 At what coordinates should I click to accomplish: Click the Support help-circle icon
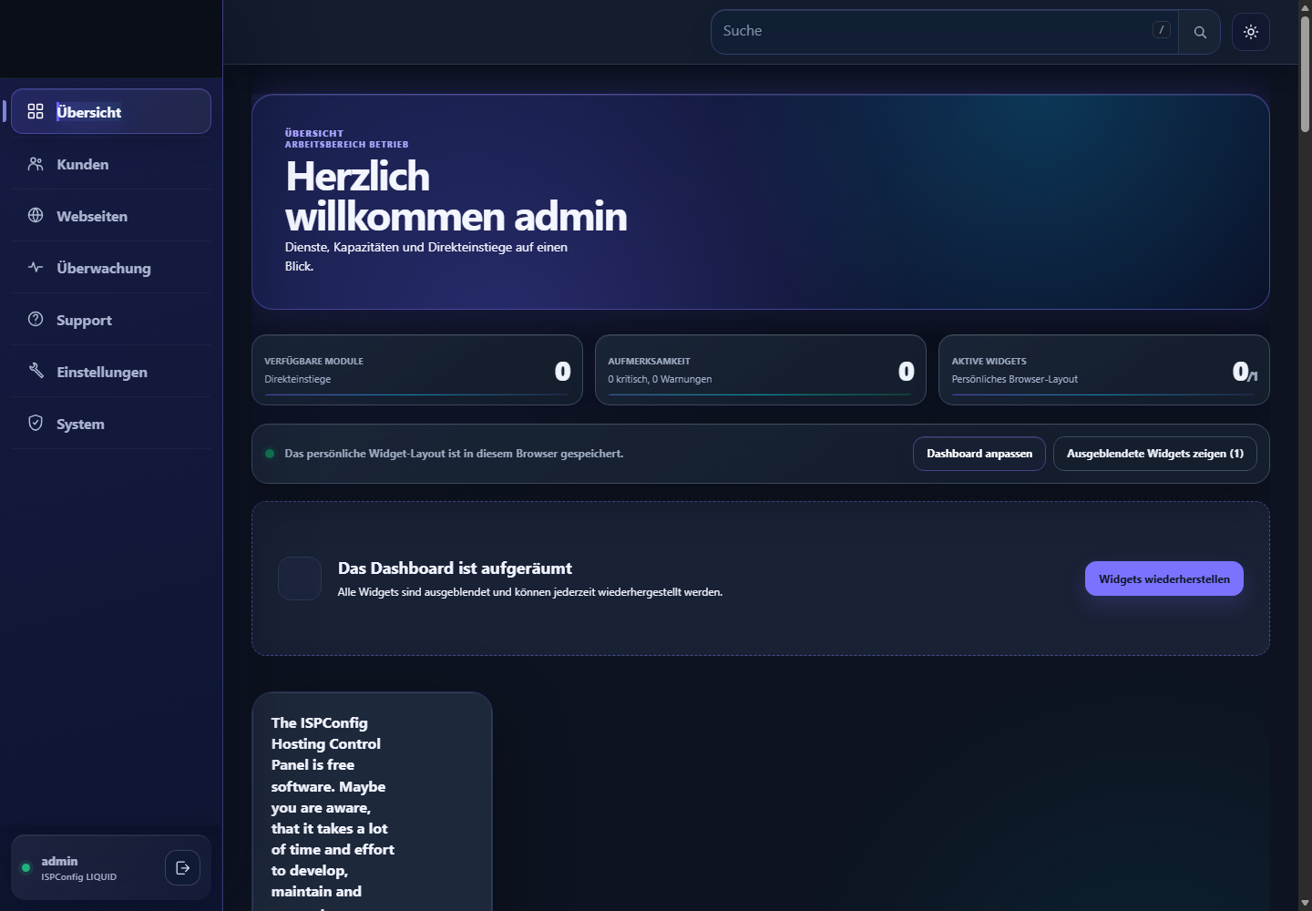point(36,320)
